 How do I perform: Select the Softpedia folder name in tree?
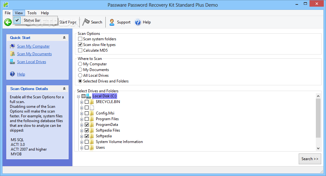click(104, 136)
